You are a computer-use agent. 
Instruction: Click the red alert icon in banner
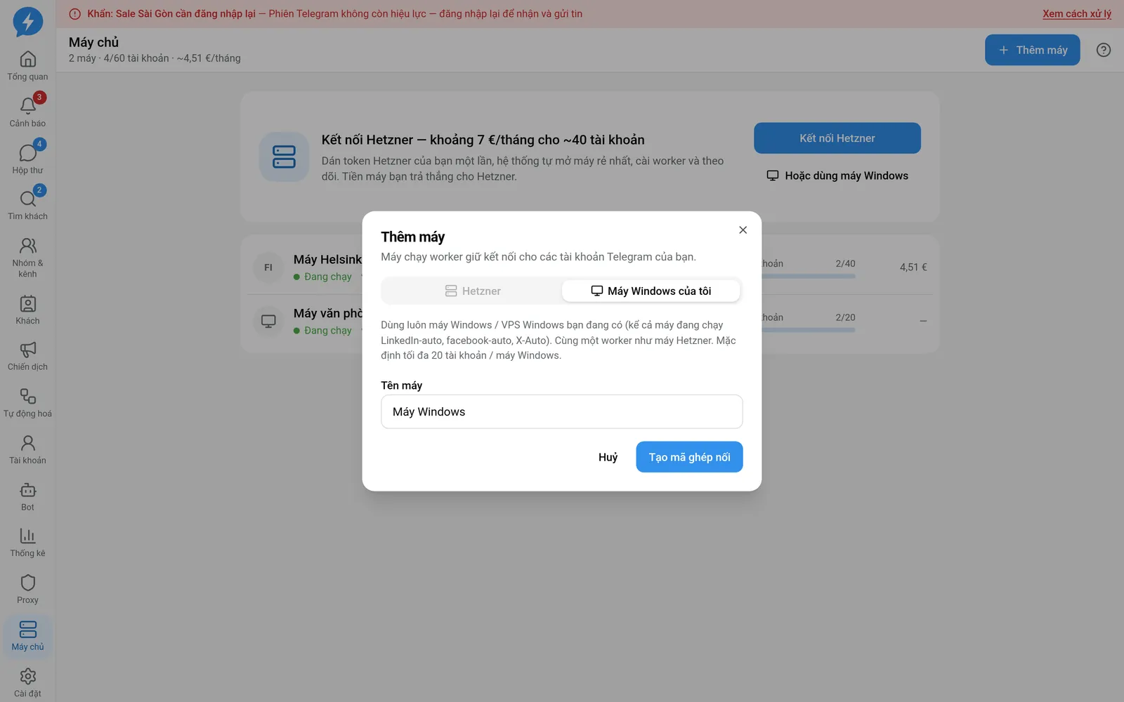coord(75,14)
